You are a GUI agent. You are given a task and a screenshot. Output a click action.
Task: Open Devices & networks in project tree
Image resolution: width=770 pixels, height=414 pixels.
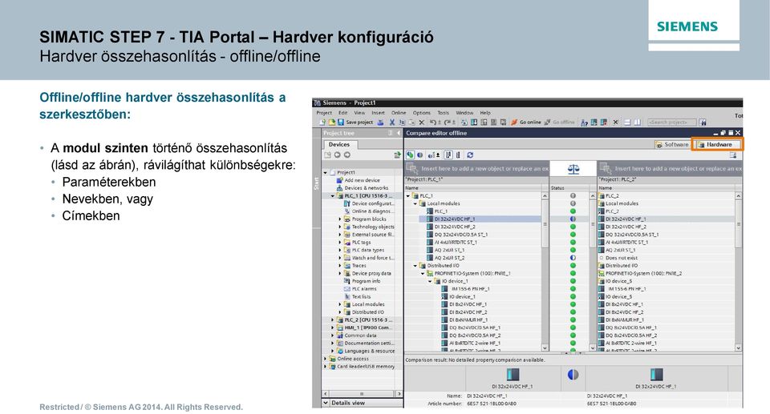coord(366,188)
